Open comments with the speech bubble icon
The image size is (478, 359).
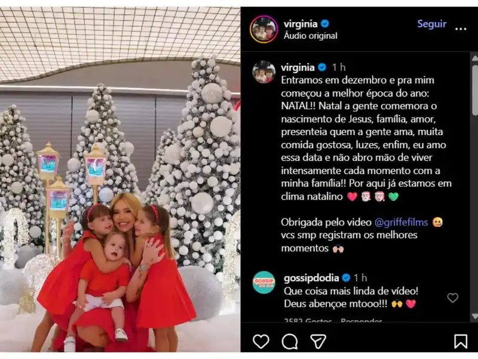point(290,341)
